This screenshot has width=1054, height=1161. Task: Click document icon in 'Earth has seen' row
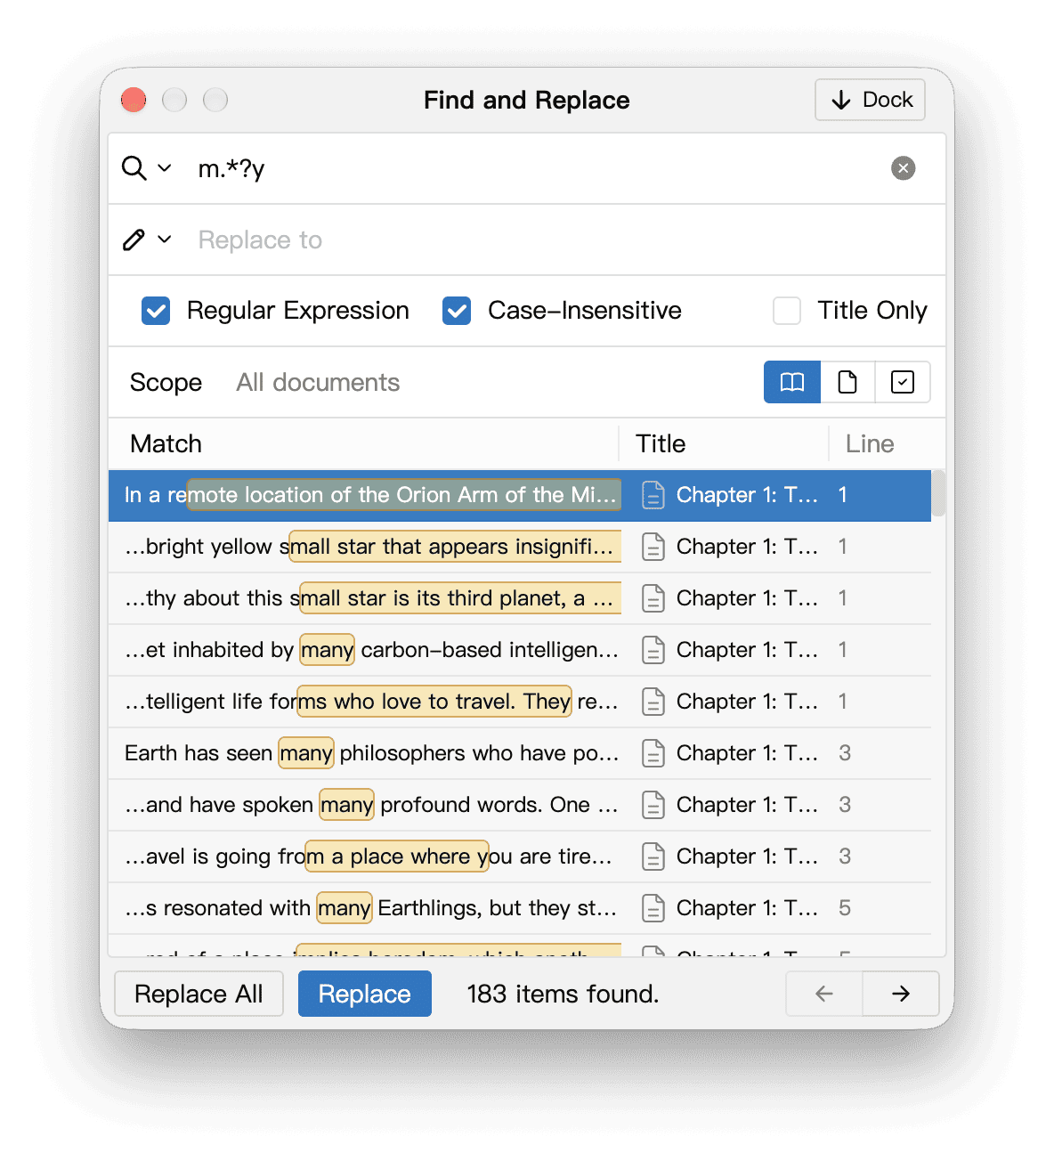pyautogui.click(x=653, y=753)
